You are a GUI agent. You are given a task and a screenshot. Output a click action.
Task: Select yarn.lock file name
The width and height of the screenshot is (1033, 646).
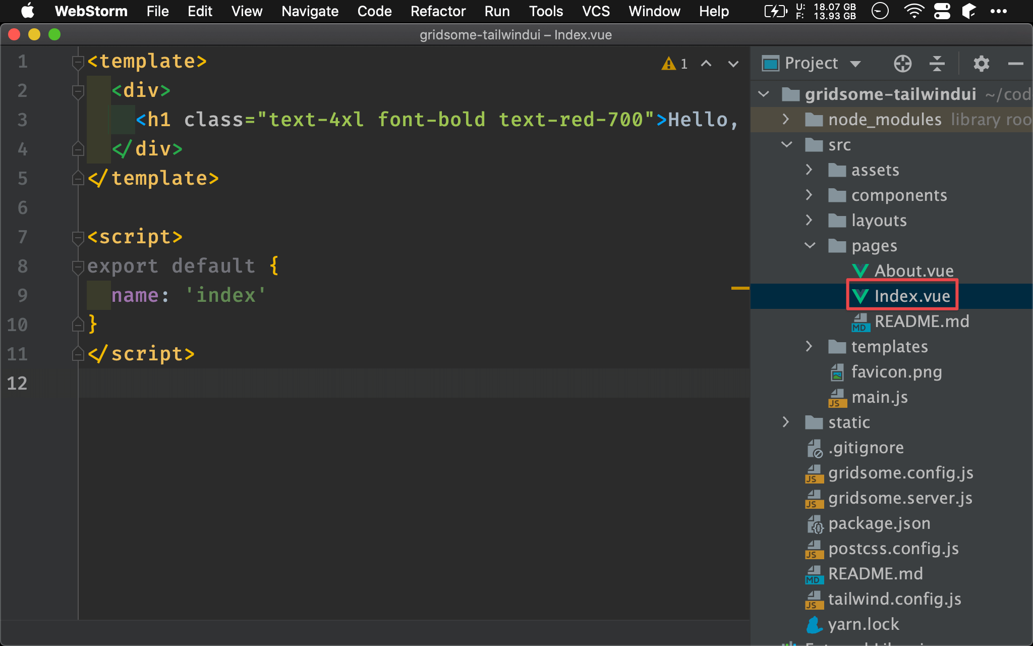pos(864,624)
